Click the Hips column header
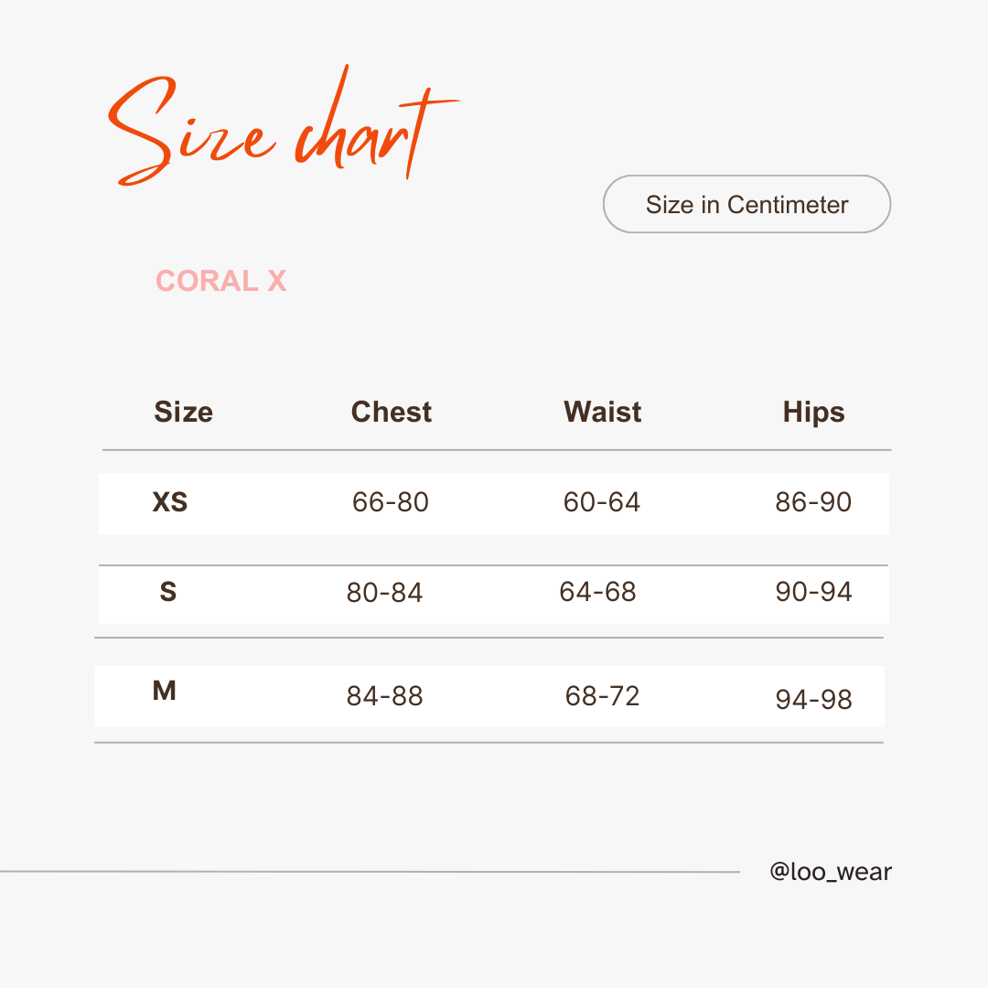The width and height of the screenshot is (988, 988). pos(813,413)
